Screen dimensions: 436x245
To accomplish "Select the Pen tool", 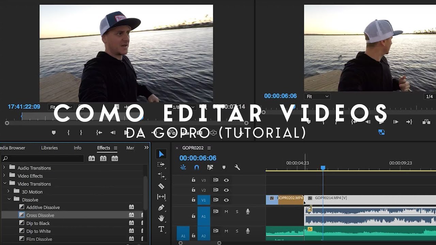I will coord(161,208).
